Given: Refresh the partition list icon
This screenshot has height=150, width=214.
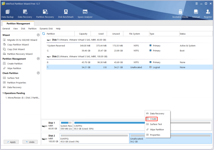Looking at the screenshot, I should [x=44, y=34].
